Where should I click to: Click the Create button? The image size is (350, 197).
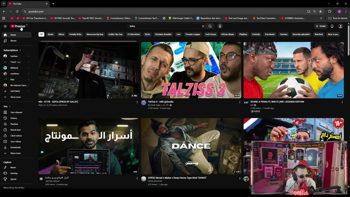click(321, 26)
